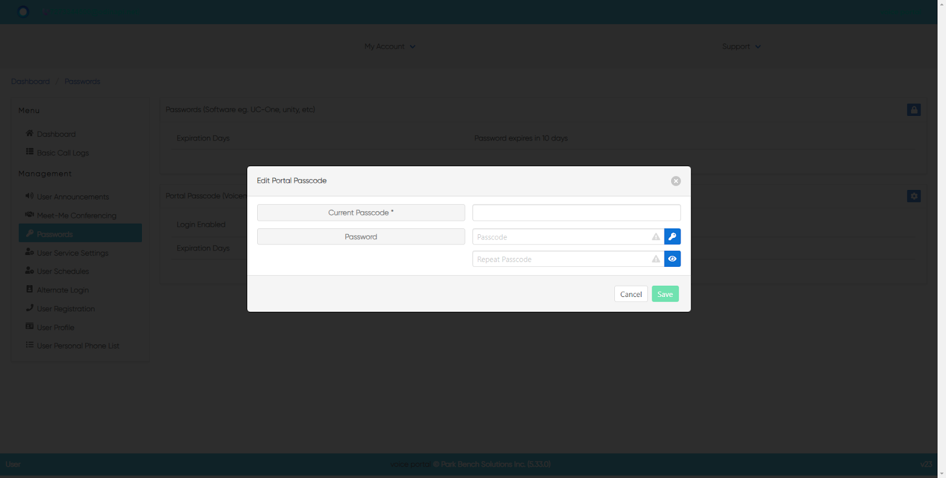Open Dashboard from the sidebar menu
The height and width of the screenshot is (478, 946).
56,134
